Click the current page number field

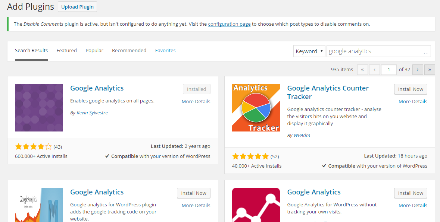click(x=388, y=70)
